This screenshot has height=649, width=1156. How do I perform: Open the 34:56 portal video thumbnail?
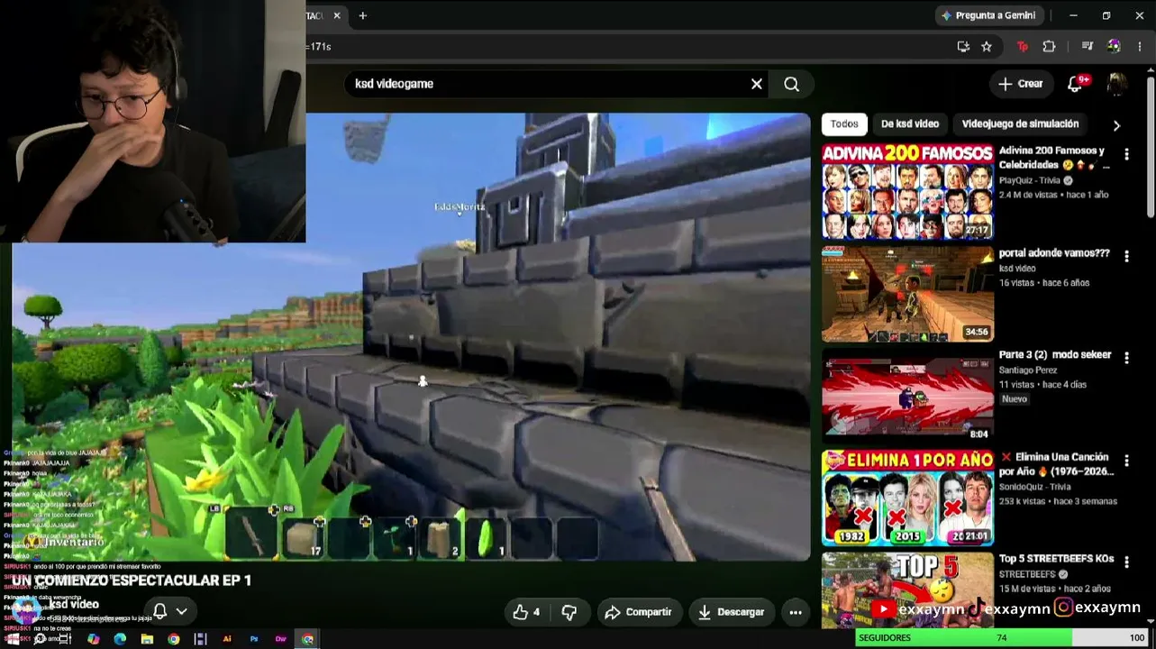point(907,294)
